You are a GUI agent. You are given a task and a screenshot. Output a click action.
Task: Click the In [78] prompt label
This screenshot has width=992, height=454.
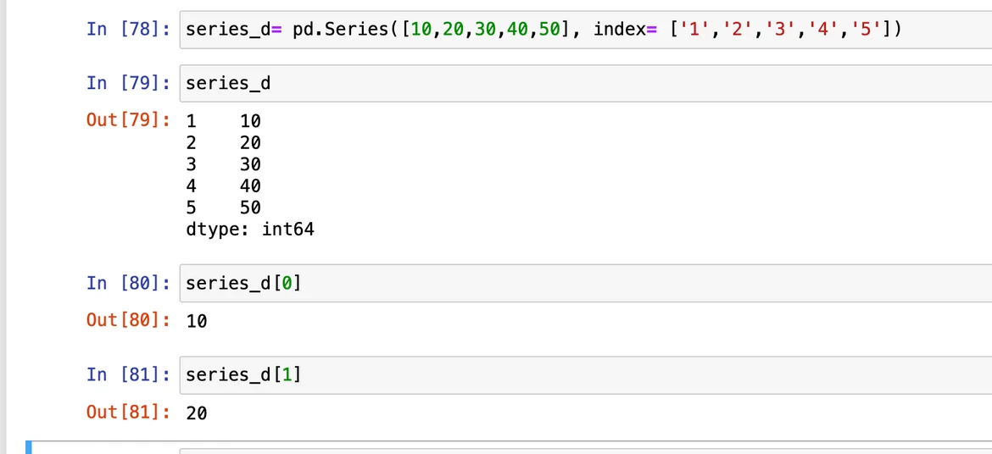click(x=128, y=30)
